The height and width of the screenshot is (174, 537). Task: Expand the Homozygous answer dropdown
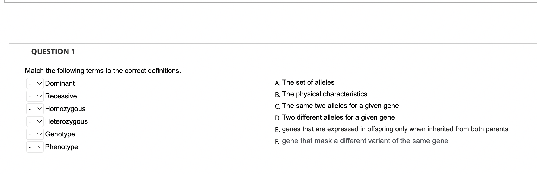tap(35, 109)
